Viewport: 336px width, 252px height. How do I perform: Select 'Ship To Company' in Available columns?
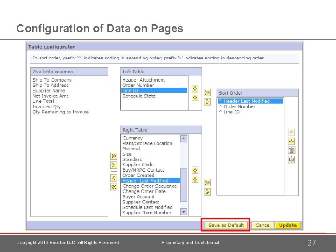click(x=52, y=80)
